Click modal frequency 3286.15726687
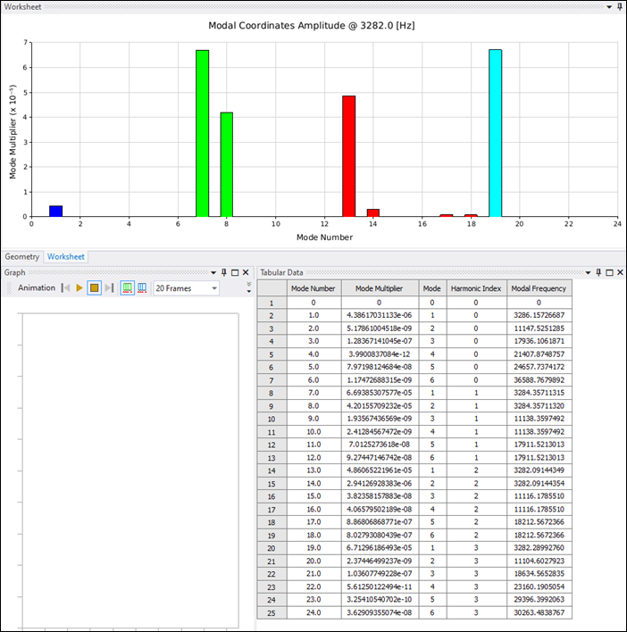Screen dimensions: 627x632 [539, 315]
